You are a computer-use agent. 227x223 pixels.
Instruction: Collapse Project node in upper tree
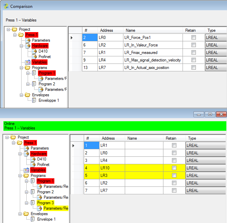click(9, 29)
